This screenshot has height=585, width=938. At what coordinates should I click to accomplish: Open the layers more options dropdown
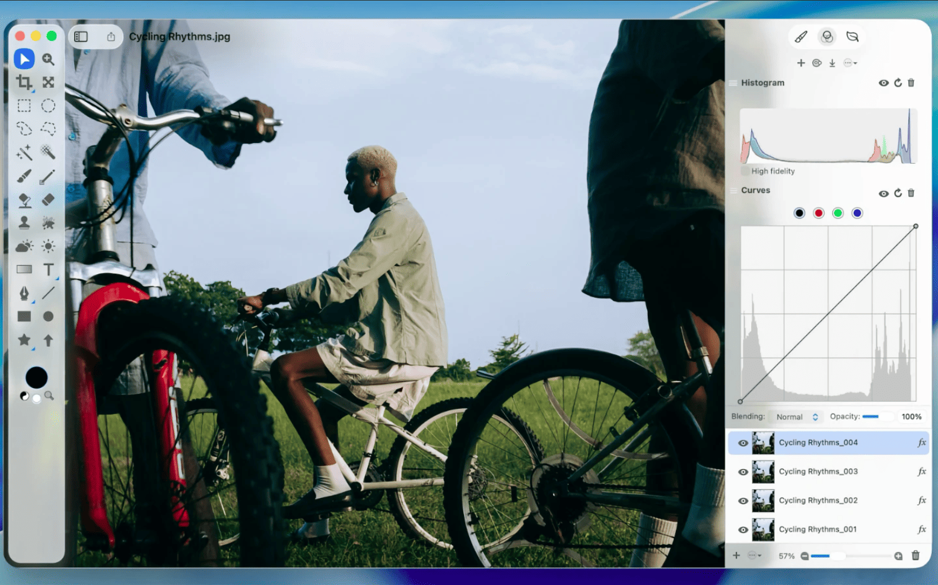(755, 556)
